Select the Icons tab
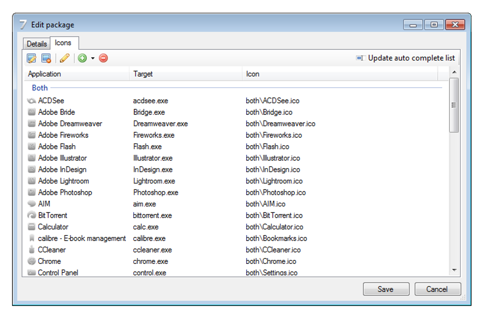 point(63,43)
